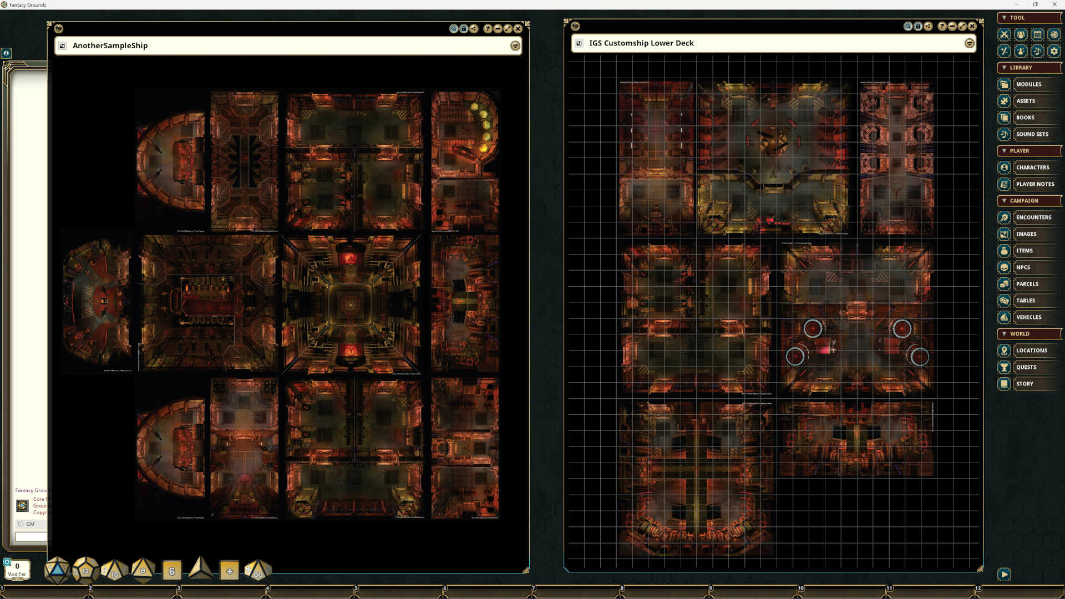Roll the d20 die
1065x599 pixels.
[x=57, y=570]
